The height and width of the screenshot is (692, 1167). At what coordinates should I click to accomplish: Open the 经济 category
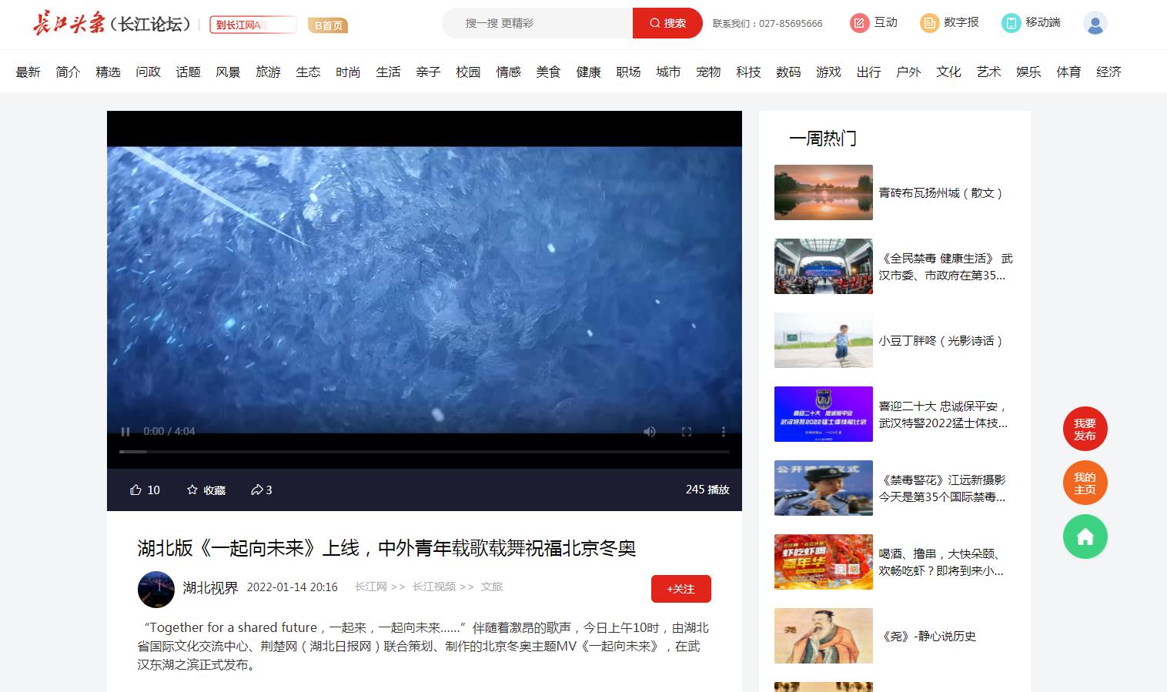(x=1108, y=72)
